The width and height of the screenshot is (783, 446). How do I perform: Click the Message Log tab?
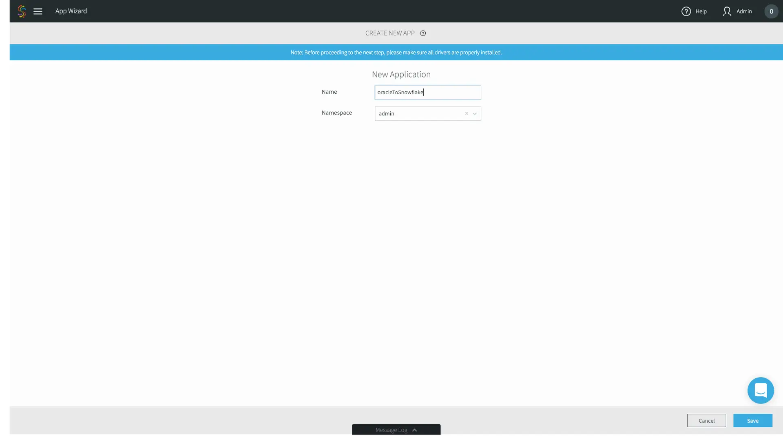391,430
